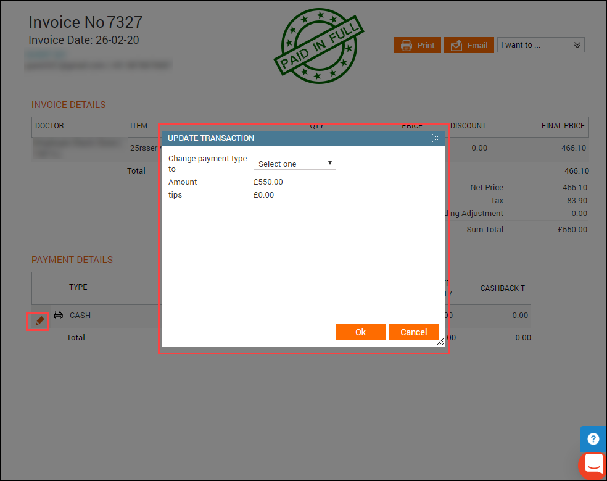Click the Tax 83.90 value
This screenshot has height=481, width=607.
pyautogui.click(x=577, y=201)
